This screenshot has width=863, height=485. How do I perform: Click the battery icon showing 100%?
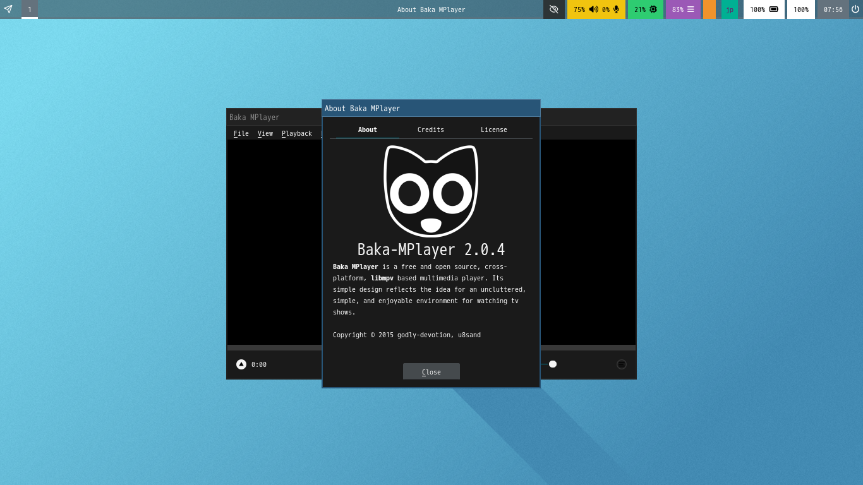point(775,9)
